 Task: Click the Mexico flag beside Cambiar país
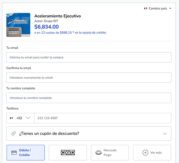[x=146, y=8]
